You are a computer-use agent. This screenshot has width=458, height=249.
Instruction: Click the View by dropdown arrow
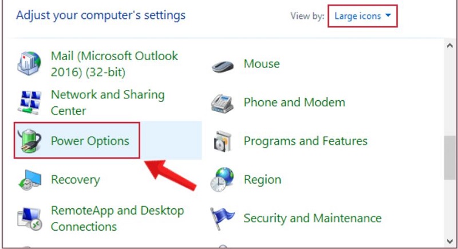tap(388, 15)
